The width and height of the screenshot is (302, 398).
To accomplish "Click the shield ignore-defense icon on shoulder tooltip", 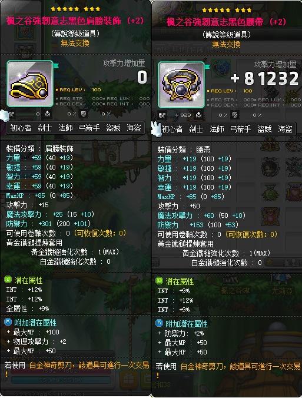I will pos(84,114).
